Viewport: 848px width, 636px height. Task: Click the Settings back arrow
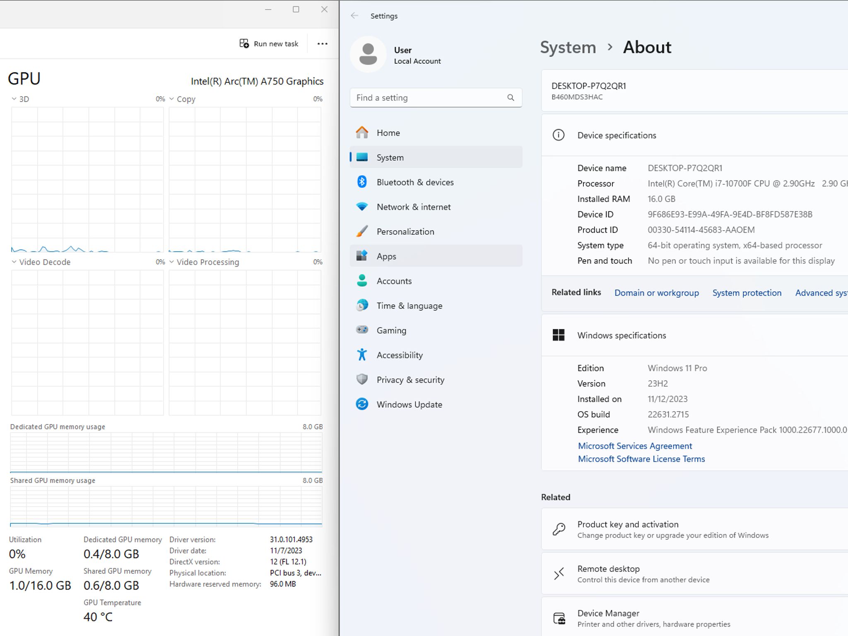[354, 16]
